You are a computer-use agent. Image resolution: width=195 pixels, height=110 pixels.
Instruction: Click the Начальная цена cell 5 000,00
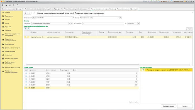click(x=164, y=37)
